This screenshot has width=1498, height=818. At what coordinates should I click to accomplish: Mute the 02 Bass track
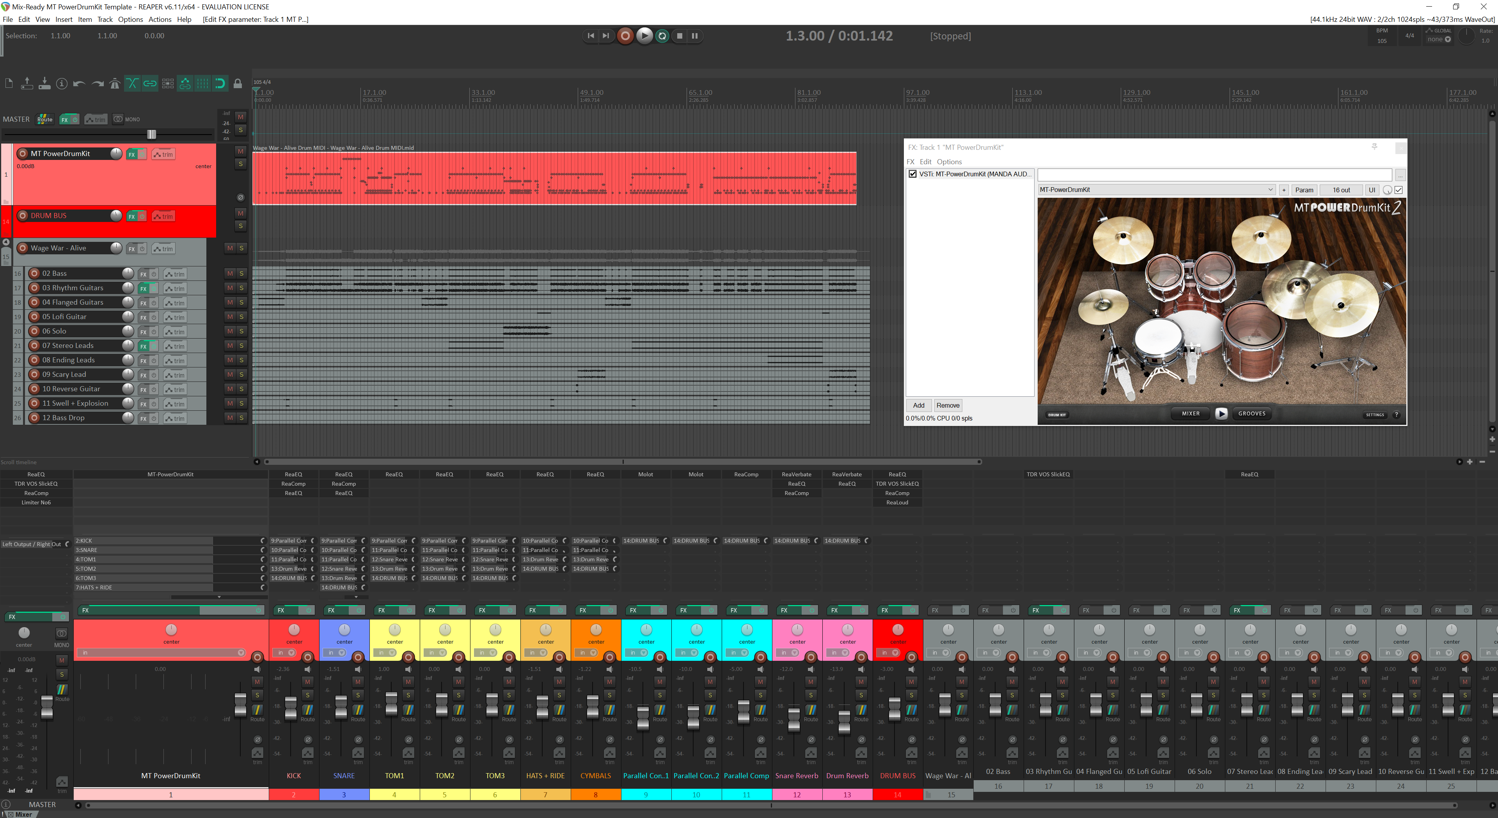pos(230,273)
